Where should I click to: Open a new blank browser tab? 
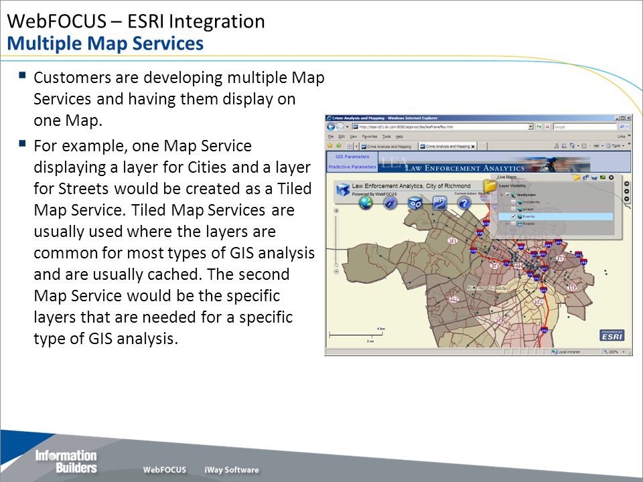(483, 147)
